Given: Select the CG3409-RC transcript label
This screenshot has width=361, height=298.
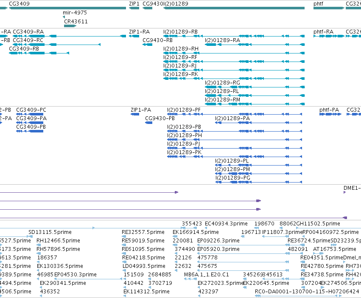Looking at the screenshot, I should (x=28, y=40).
